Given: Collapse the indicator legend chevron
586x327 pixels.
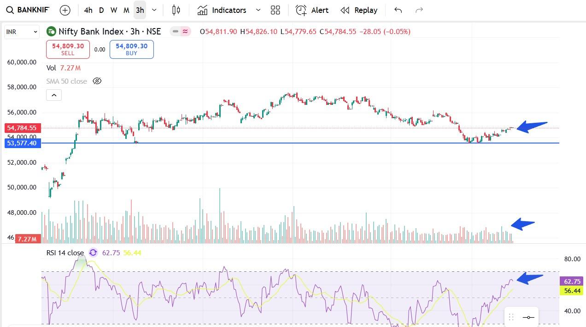Looking at the screenshot, I should pyautogui.click(x=54, y=95).
